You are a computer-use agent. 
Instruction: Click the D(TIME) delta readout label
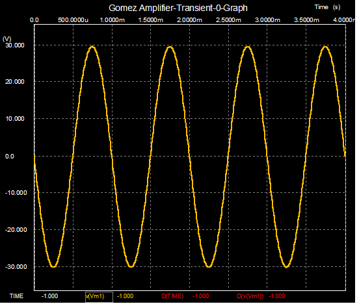172,296
